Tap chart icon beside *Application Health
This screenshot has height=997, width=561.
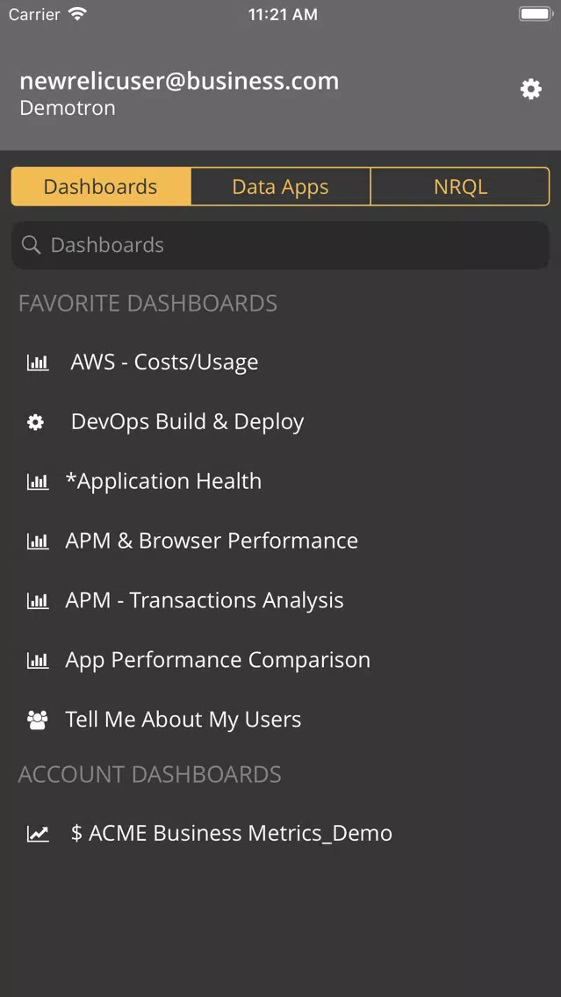(38, 481)
